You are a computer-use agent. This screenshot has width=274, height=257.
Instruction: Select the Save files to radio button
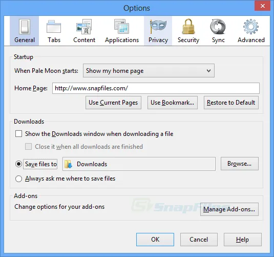tap(18, 164)
